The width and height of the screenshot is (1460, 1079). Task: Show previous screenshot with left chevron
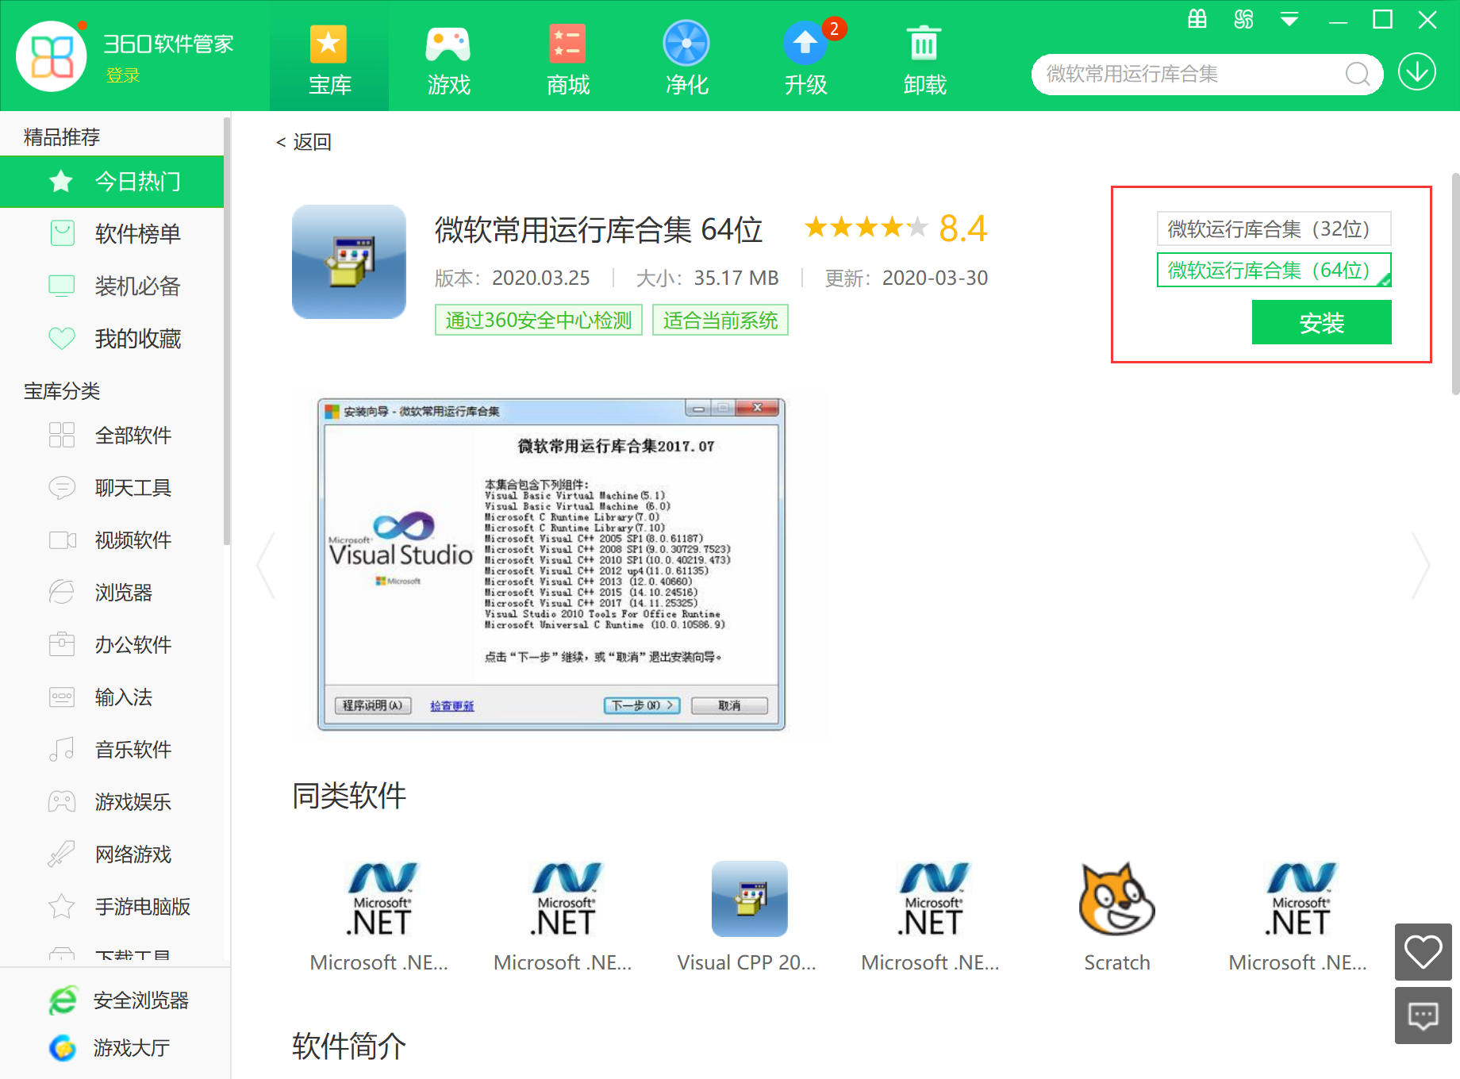click(267, 565)
